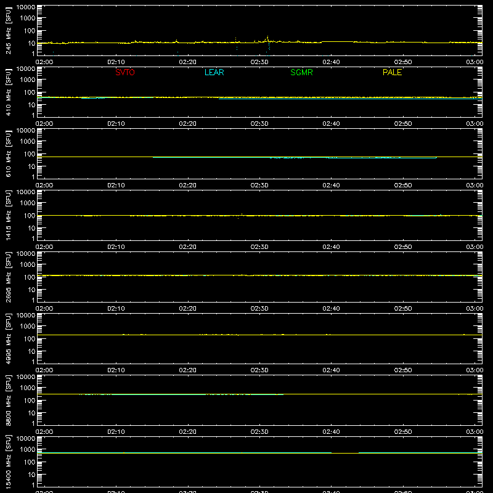Click the 10 tick label on 1415 MHz panel
The image size is (493, 493).
[x=31, y=228]
